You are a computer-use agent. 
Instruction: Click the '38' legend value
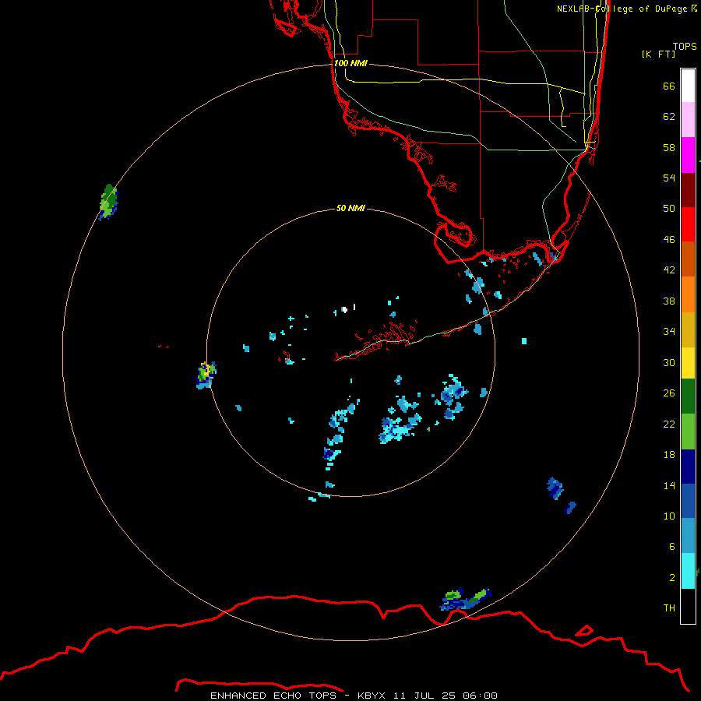coord(669,301)
